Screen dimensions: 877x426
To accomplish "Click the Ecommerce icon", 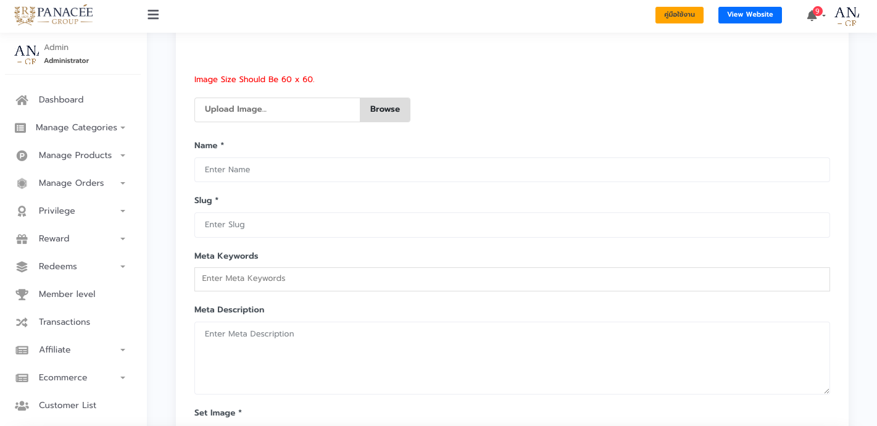I will (x=22, y=378).
